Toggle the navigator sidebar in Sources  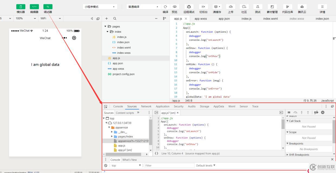click(x=156, y=113)
